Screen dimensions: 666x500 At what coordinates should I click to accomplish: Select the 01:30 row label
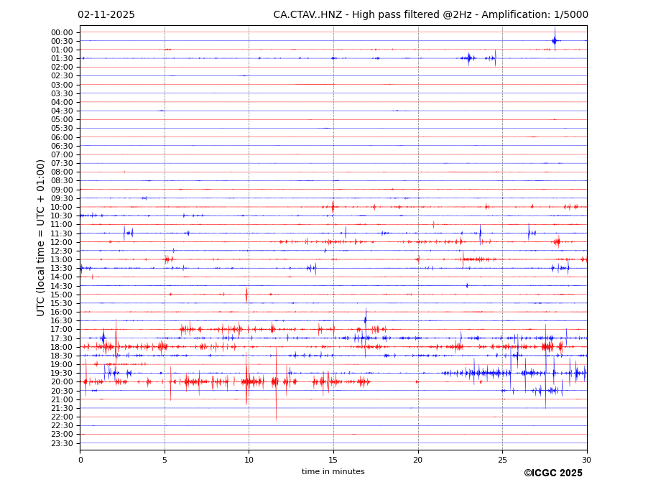click(x=61, y=59)
